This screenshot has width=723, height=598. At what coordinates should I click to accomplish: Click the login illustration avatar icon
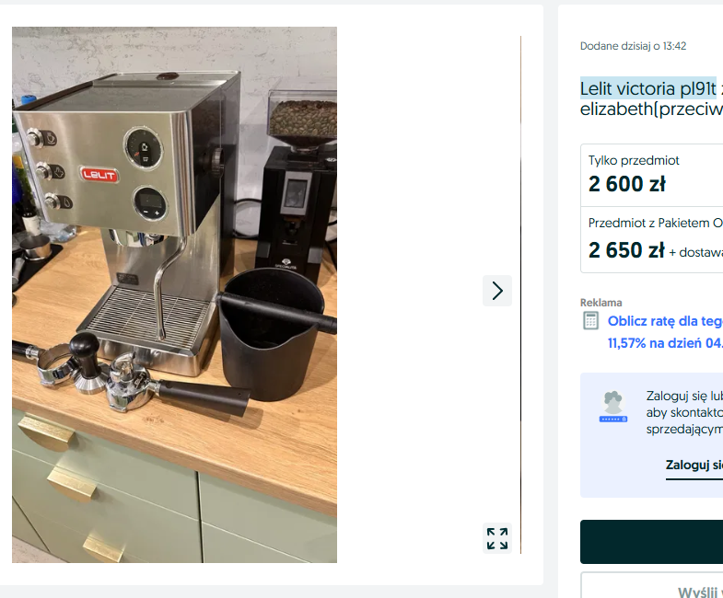(x=612, y=407)
